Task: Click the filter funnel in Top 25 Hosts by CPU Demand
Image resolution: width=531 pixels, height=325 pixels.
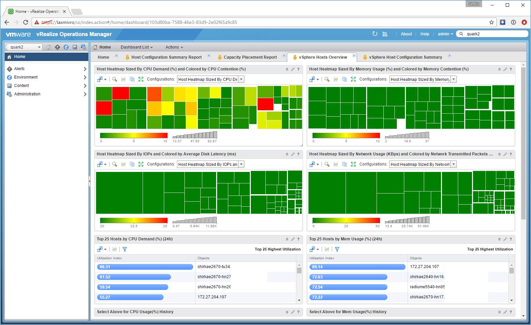Action: pyautogui.click(x=125, y=249)
